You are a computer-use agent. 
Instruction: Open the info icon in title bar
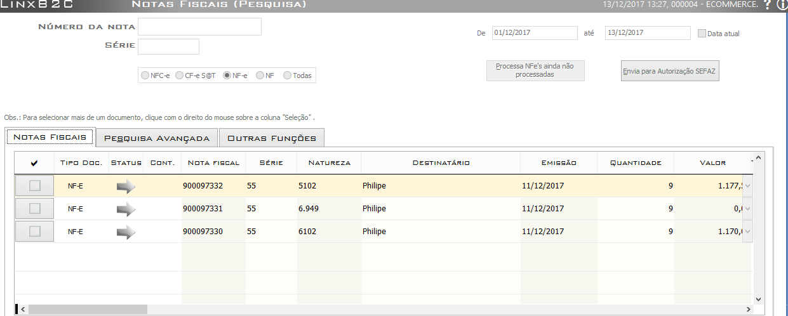(782, 4)
